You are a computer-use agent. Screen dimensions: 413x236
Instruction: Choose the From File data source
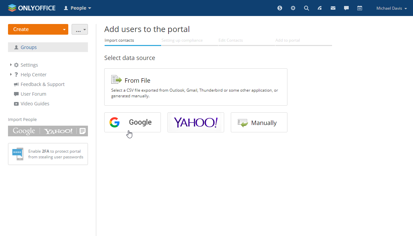(x=196, y=87)
